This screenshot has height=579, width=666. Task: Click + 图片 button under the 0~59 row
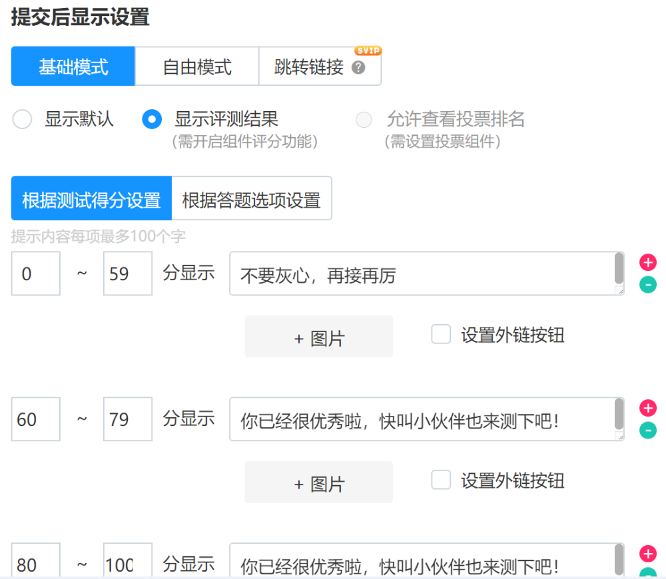(x=318, y=336)
